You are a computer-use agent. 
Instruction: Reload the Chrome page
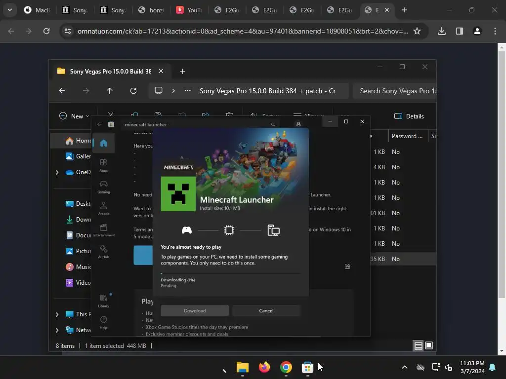[46, 31]
